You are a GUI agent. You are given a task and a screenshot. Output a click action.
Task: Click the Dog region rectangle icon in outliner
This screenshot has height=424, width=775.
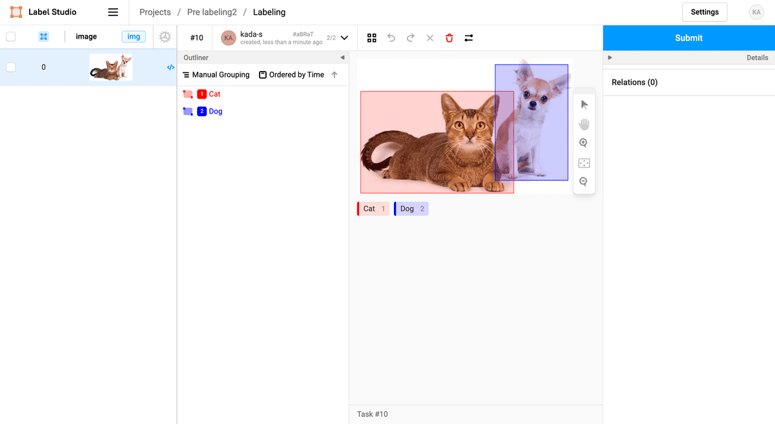[188, 112]
